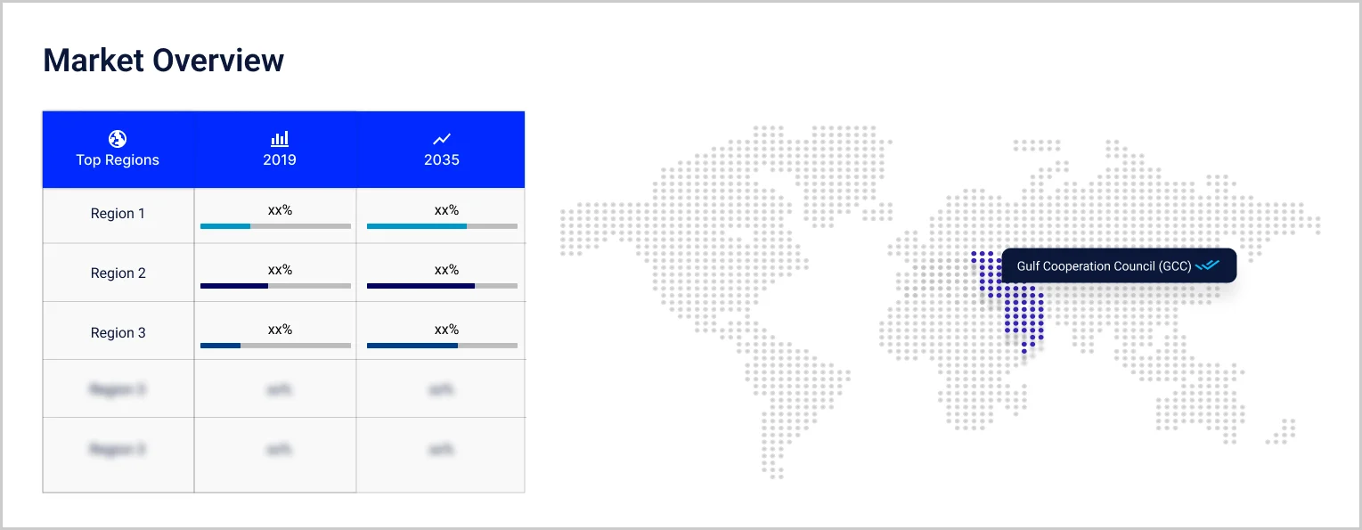
Task: Click the highlighted purple region on the map
Action: (x=1020, y=312)
